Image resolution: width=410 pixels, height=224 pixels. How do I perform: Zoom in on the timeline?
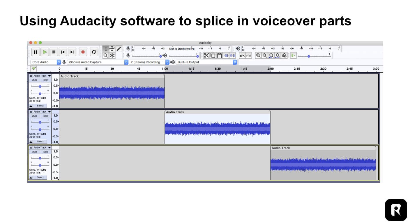[x=258, y=55]
